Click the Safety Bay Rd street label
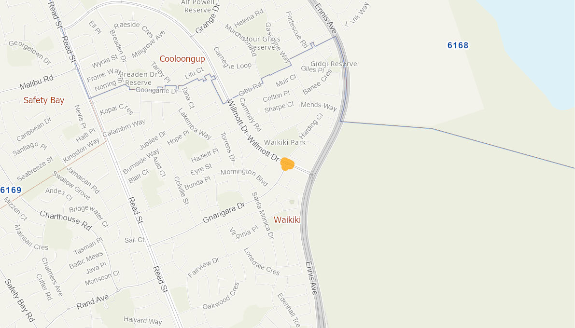The image size is (575, 328). tap(19, 301)
